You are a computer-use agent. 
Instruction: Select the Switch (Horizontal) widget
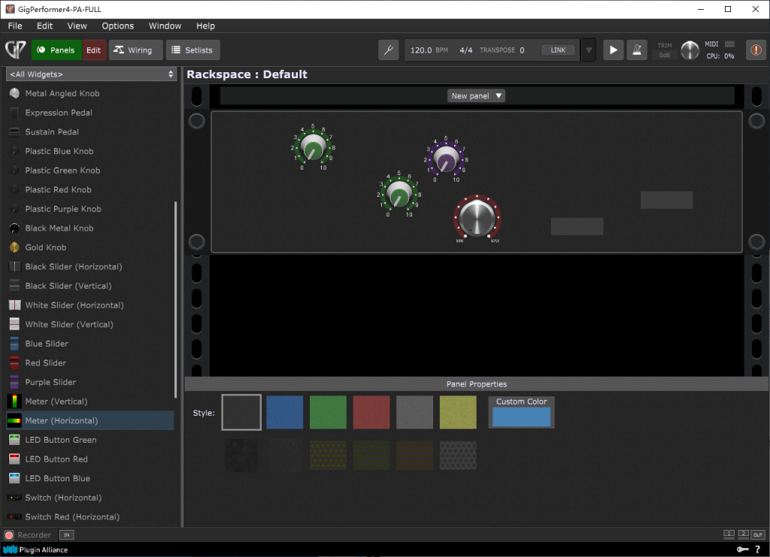coord(91,497)
